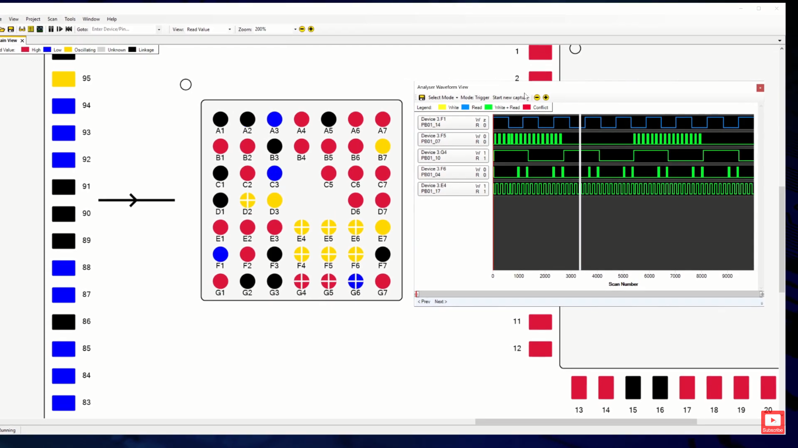This screenshot has height=448, width=798.
Task: Select yellow ball pin E7
Action: point(383,227)
